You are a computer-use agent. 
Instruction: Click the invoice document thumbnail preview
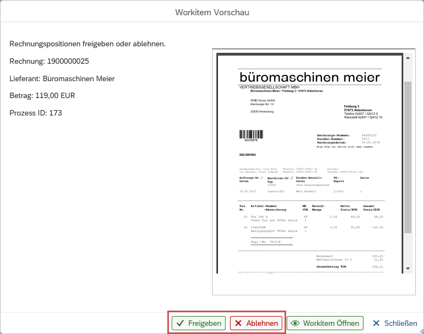coord(310,163)
